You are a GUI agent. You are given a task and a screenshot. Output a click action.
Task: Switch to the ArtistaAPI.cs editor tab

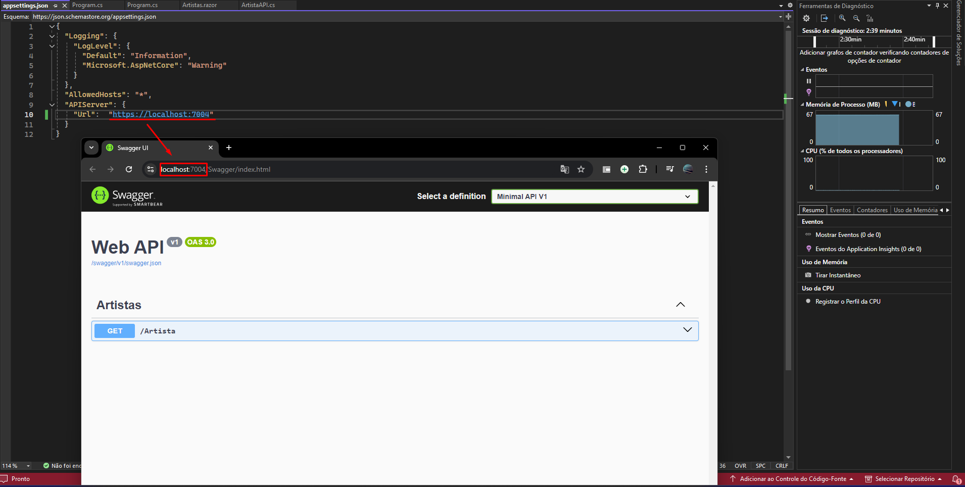[x=258, y=5]
